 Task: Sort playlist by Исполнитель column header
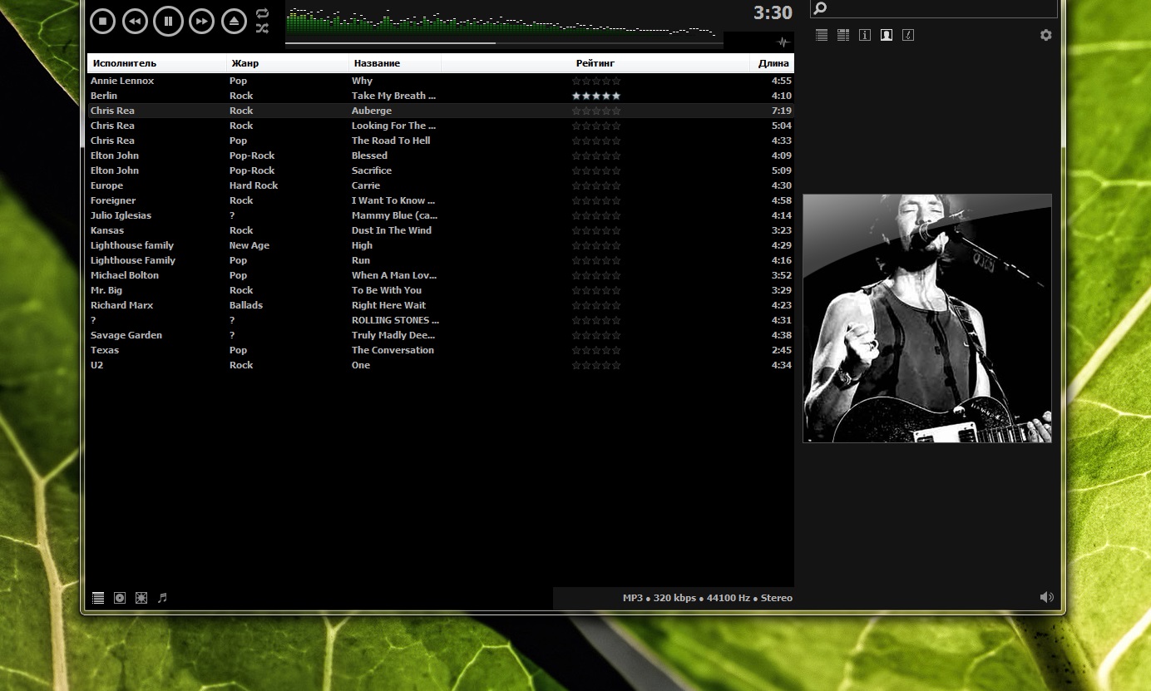[x=125, y=63]
